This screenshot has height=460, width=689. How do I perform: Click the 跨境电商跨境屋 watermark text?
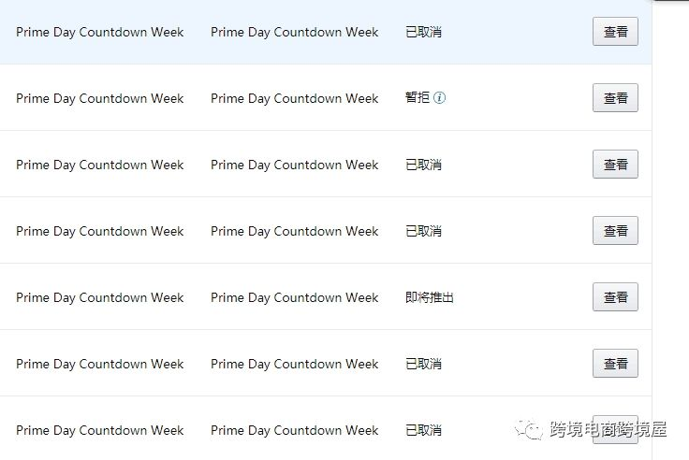608,430
